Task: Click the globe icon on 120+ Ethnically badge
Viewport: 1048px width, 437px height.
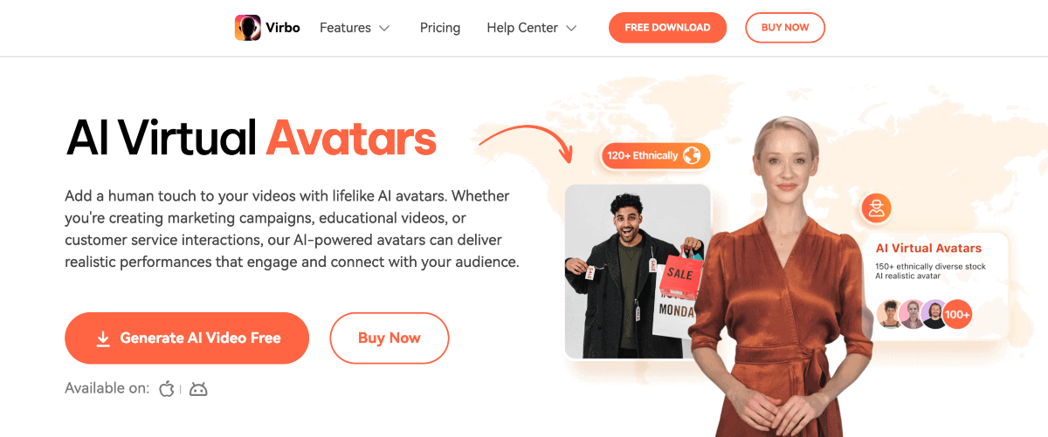Action: (x=693, y=156)
